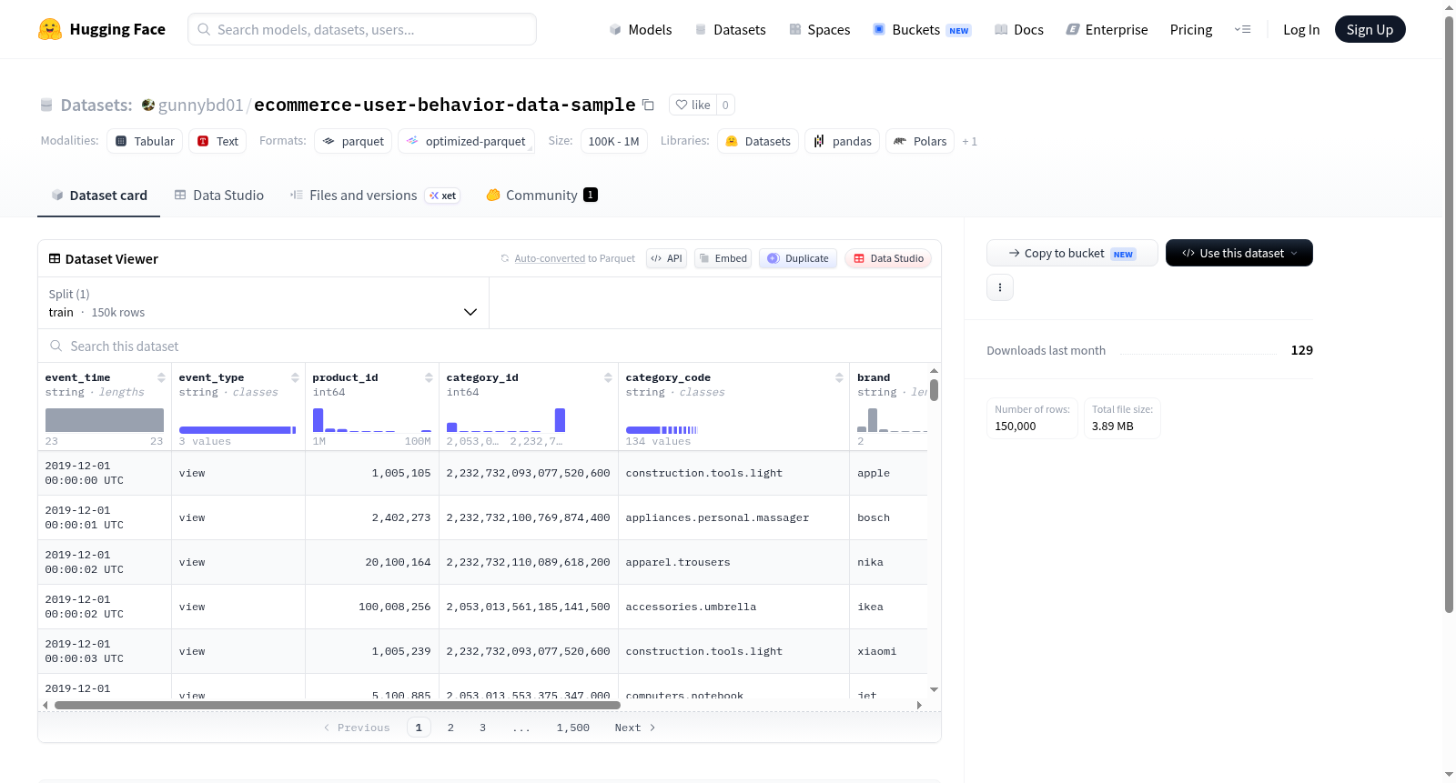Click the product_id distribution histogram
The width and height of the screenshot is (1456, 783).
click(x=372, y=420)
